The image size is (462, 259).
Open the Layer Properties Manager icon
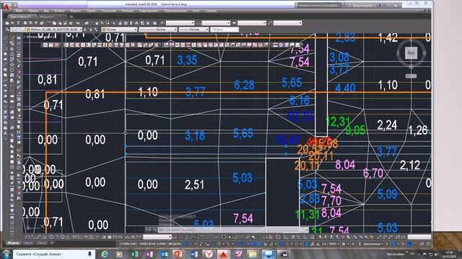click(x=7, y=29)
